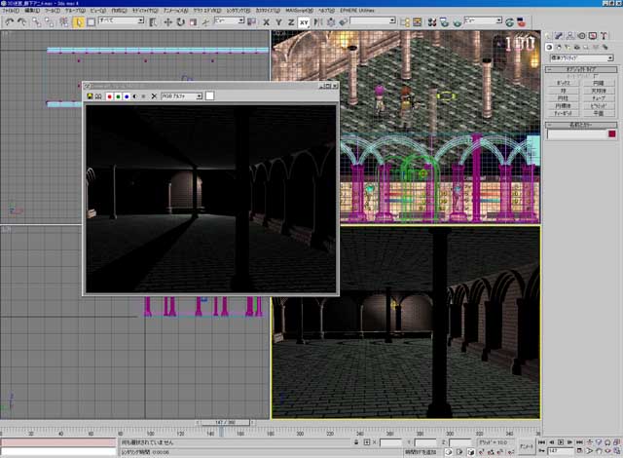This screenshot has height=458, width=623.
Task: Activate the Select and Move tool
Action: tap(167, 22)
